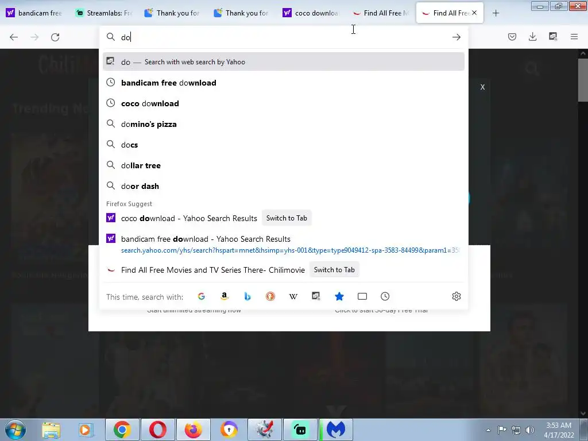This screenshot has height=441, width=588.
Task: Show hidden system tray icons
Action: (488, 430)
